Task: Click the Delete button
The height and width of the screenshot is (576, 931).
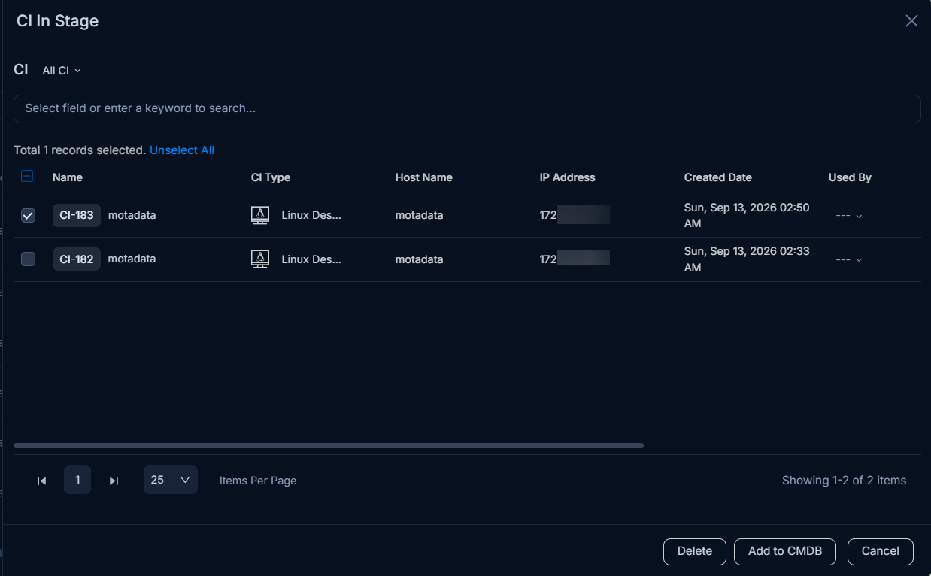Action: 695,551
